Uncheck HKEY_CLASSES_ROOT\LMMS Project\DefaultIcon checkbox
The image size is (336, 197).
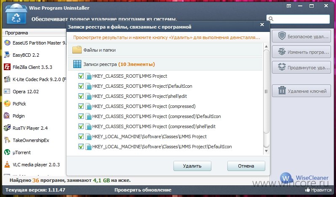point(81,86)
